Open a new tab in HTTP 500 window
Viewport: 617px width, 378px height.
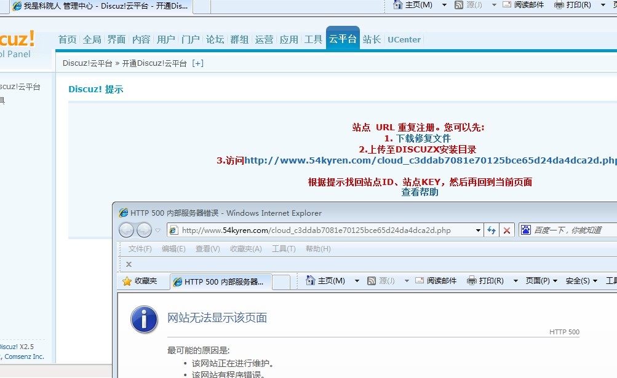(281, 282)
